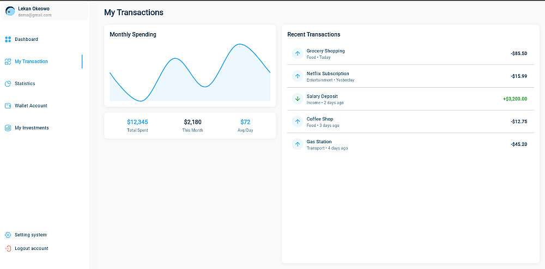545x269 pixels.
Task: Click the My Transaction sidebar icon
Action: [8, 62]
